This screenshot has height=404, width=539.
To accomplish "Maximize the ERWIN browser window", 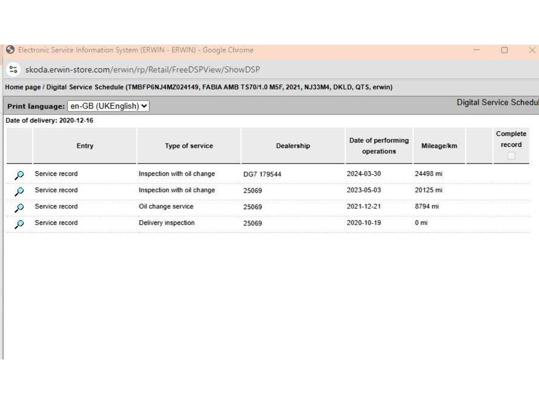I will tap(504, 50).
